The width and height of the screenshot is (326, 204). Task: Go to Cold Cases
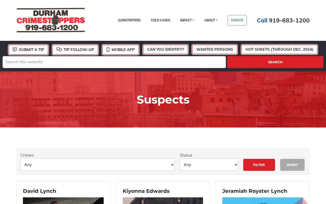tap(160, 20)
